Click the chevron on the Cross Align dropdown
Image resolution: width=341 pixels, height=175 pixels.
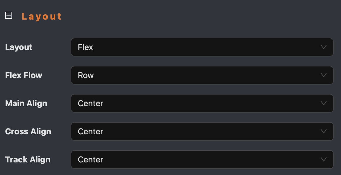[x=323, y=131]
